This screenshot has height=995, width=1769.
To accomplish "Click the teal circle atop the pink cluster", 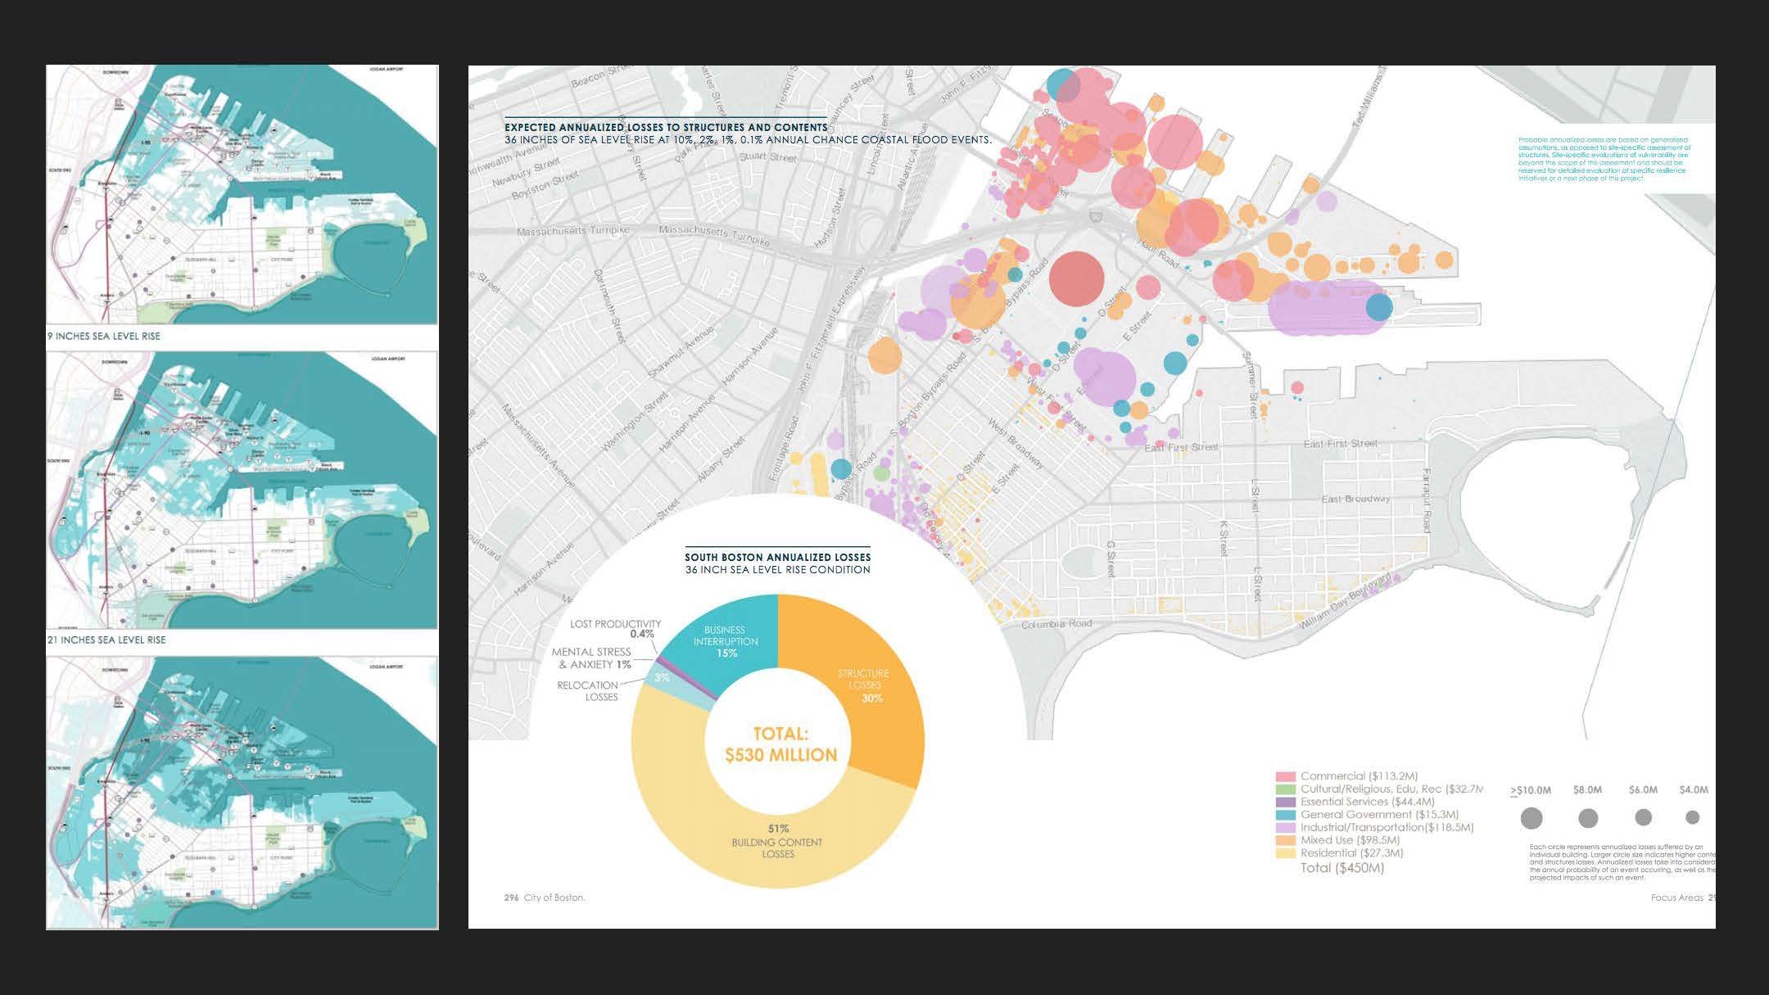I will [x=1062, y=84].
